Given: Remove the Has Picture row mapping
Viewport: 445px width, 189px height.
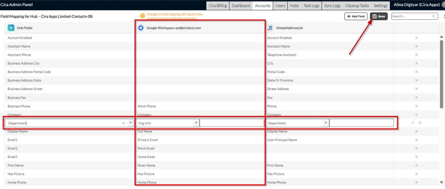Looking at the screenshot, I should pos(416,174).
